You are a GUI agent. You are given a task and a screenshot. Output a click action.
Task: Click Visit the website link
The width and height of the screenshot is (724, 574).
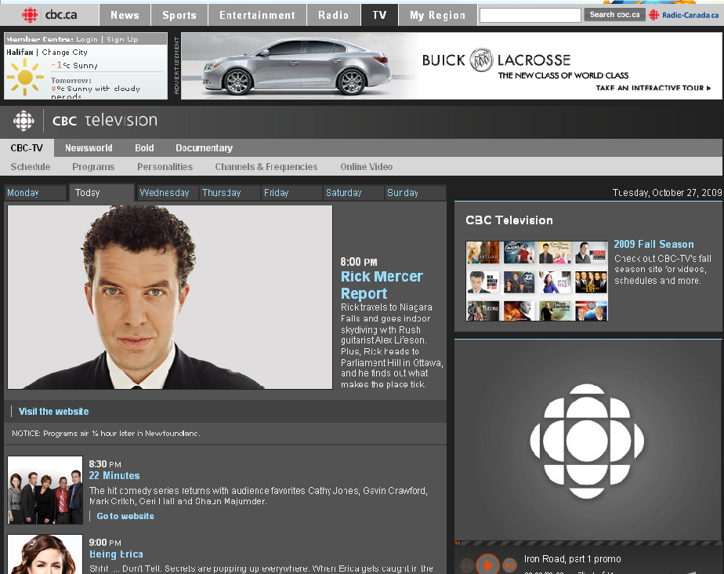pos(53,412)
